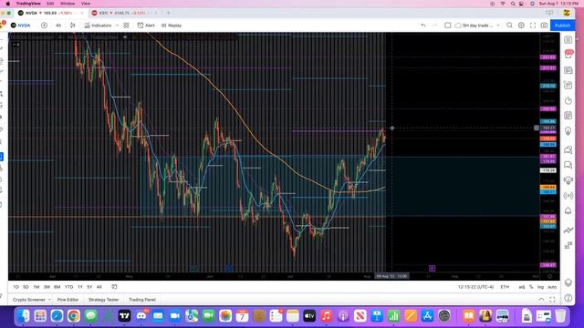Open the time axis settings gear
The height and width of the screenshot is (328, 584).
pyautogui.click(x=549, y=276)
